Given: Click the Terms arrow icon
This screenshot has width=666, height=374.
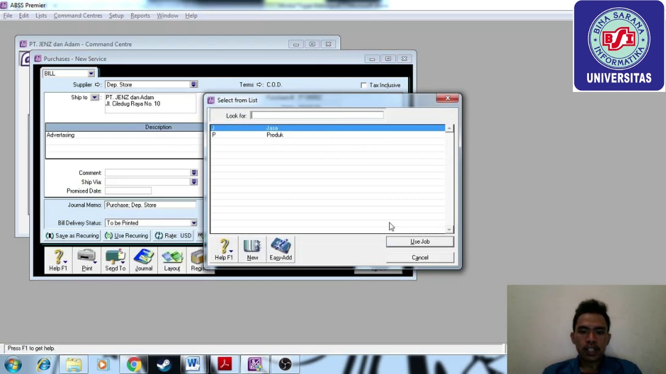Looking at the screenshot, I should [x=260, y=85].
